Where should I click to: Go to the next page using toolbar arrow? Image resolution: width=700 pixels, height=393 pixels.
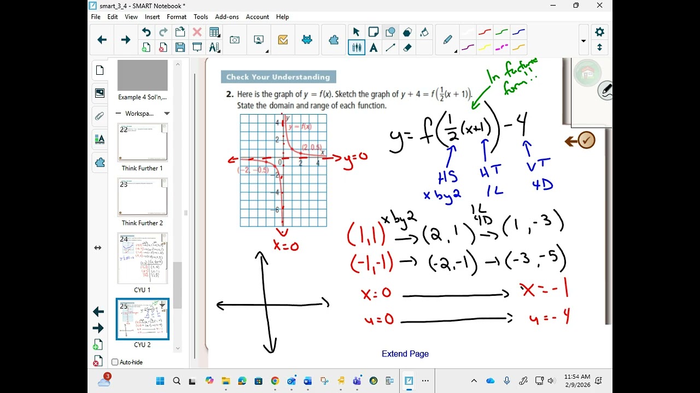pos(126,40)
